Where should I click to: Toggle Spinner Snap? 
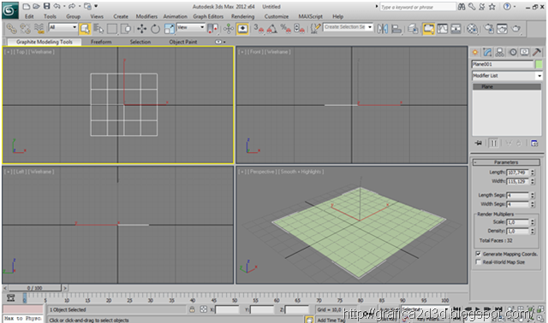(299, 28)
